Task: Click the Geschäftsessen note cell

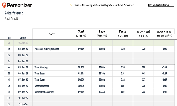Action: (52, 86)
